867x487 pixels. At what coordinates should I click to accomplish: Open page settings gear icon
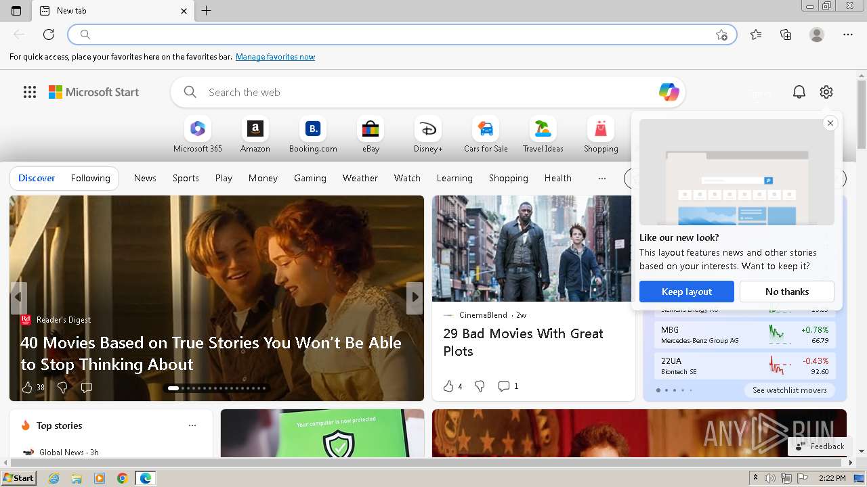(826, 92)
